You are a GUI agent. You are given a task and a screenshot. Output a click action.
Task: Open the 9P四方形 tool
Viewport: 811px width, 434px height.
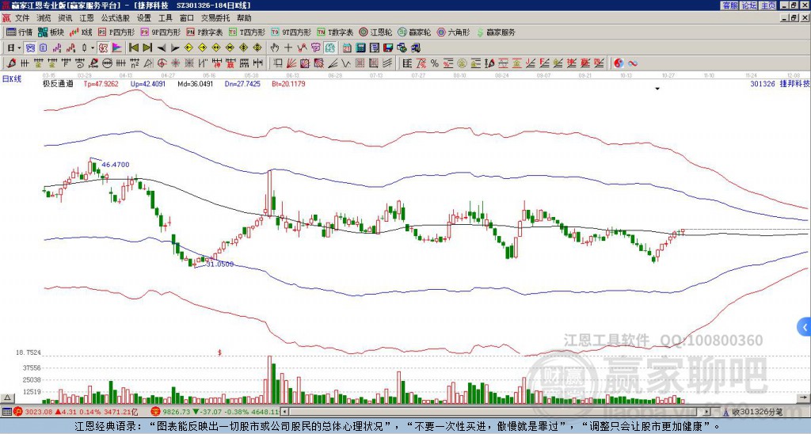pyautogui.click(x=160, y=32)
